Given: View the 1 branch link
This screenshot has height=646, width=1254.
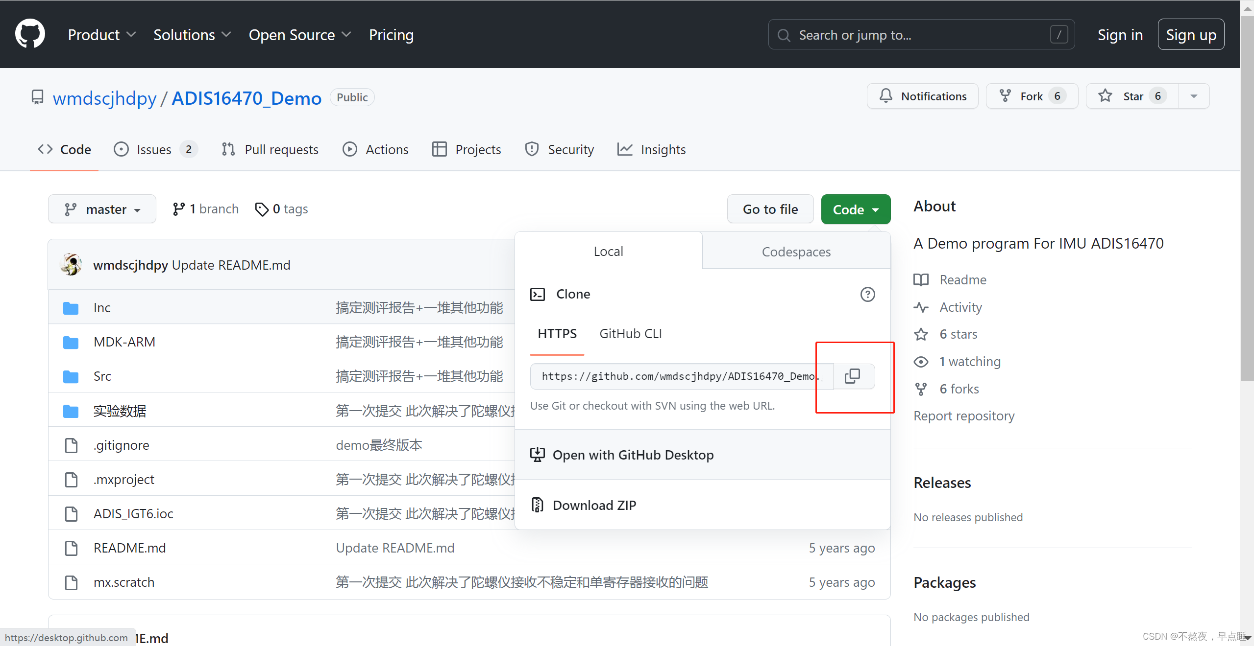Looking at the screenshot, I should coord(205,209).
